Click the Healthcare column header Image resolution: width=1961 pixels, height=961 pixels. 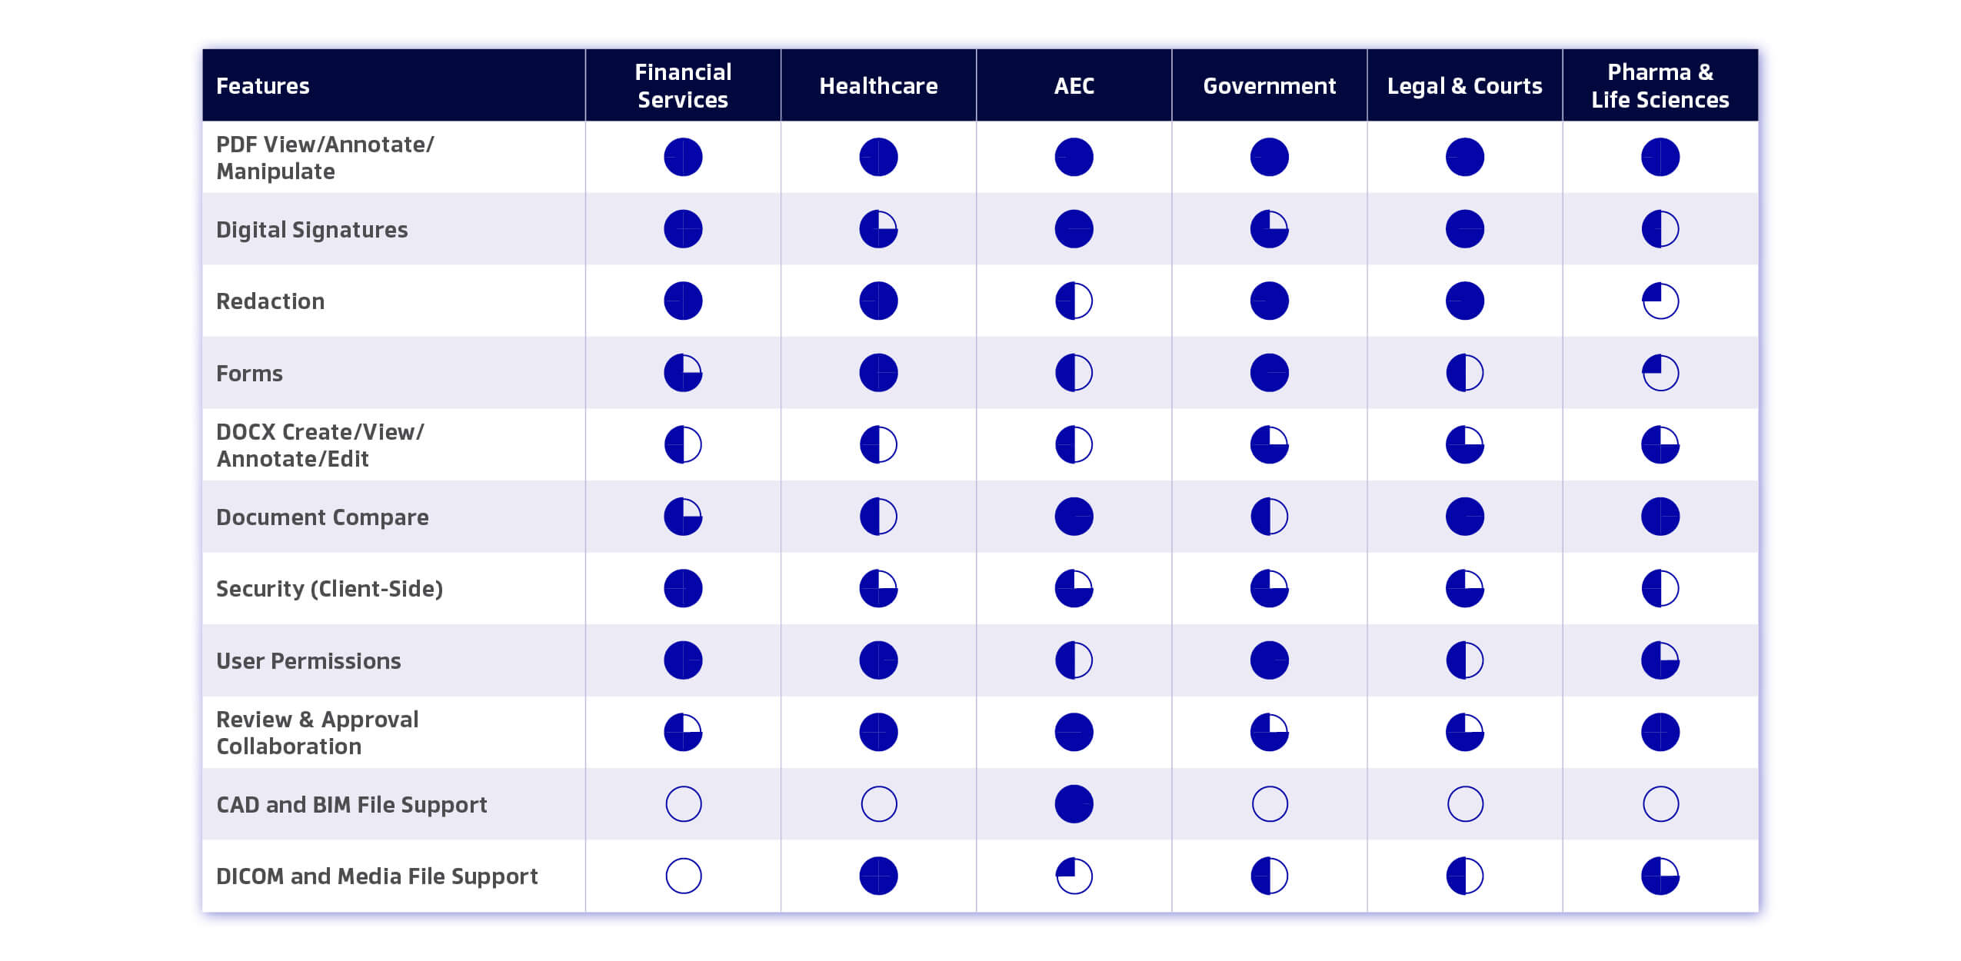tap(878, 85)
